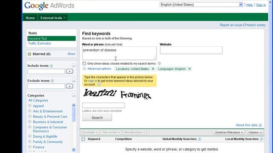This screenshot has height=153, width=273.
Task: Click Show next to Starred
Action: (71, 54)
